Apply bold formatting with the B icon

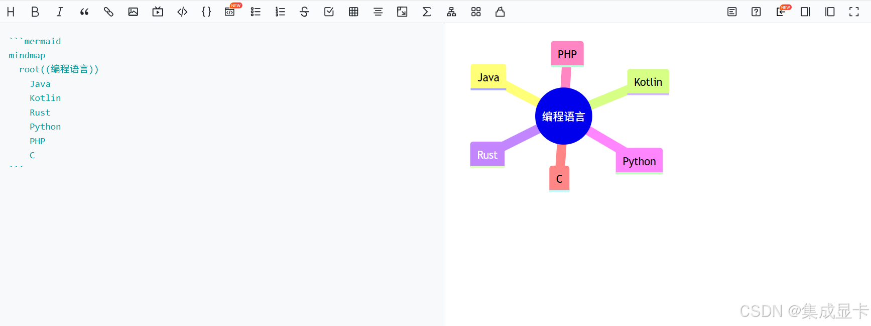coord(35,12)
